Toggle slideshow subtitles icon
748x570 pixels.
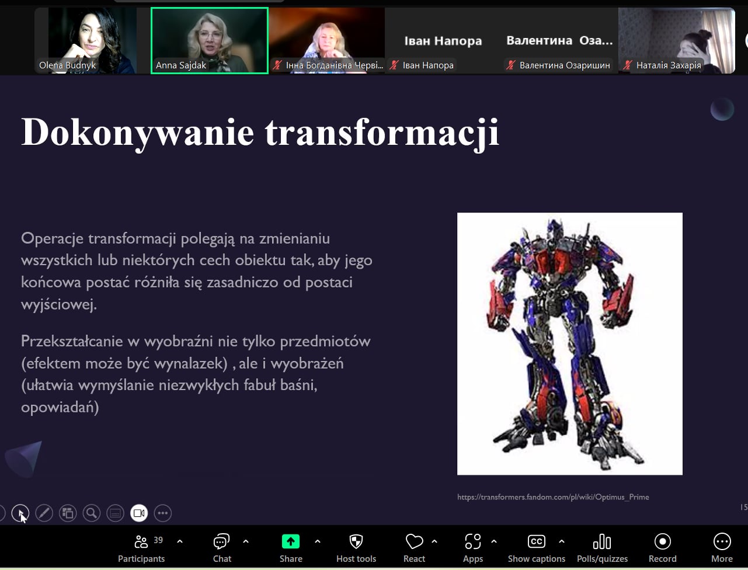(x=115, y=513)
